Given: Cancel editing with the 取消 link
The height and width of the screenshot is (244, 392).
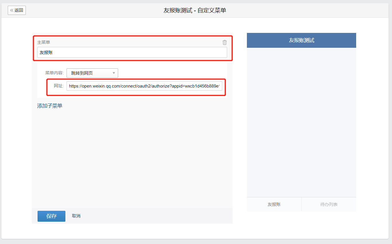Looking at the screenshot, I should [x=76, y=216].
